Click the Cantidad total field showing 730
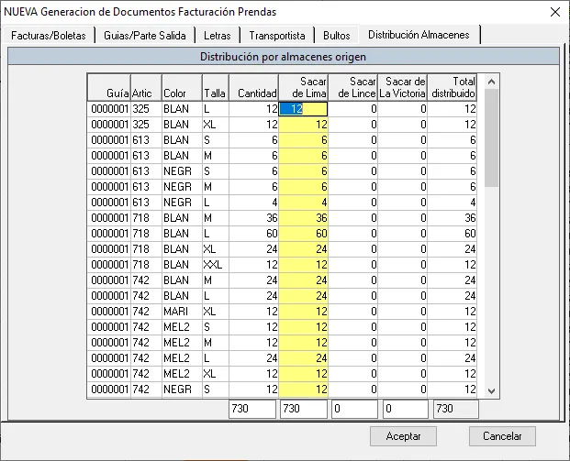Image resolution: width=570 pixels, height=461 pixels. point(252,409)
